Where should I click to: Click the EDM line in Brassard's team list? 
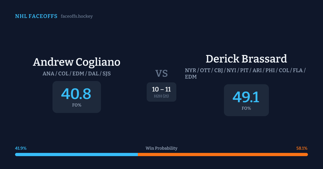click(x=191, y=77)
